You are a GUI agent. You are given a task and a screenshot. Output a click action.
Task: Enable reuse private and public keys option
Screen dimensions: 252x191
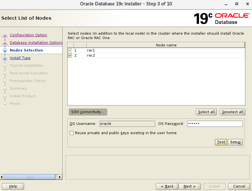tap(72, 133)
